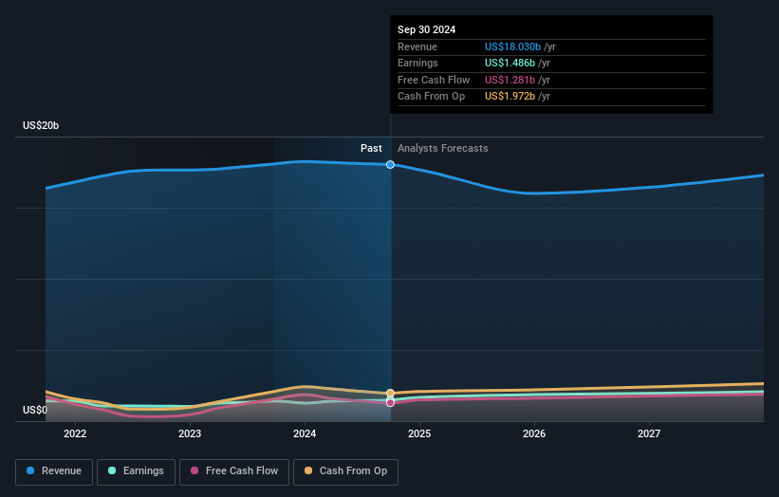Image resolution: width=779 pixels, height=497 pixels.
Task: Click the 2026 x-axis label
Action: pyautogui.click(x=534, y=433)
